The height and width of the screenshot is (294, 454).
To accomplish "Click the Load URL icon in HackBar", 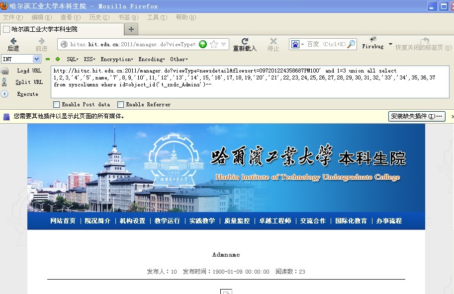I will 4,71.
